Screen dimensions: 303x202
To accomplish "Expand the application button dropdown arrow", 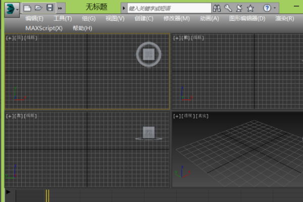I will click(x=17, y=9).
